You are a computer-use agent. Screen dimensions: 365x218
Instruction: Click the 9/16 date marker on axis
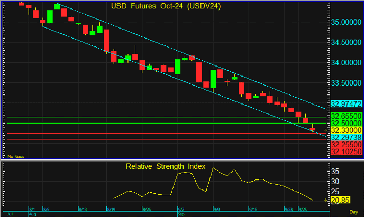click(x=253, y=210)
